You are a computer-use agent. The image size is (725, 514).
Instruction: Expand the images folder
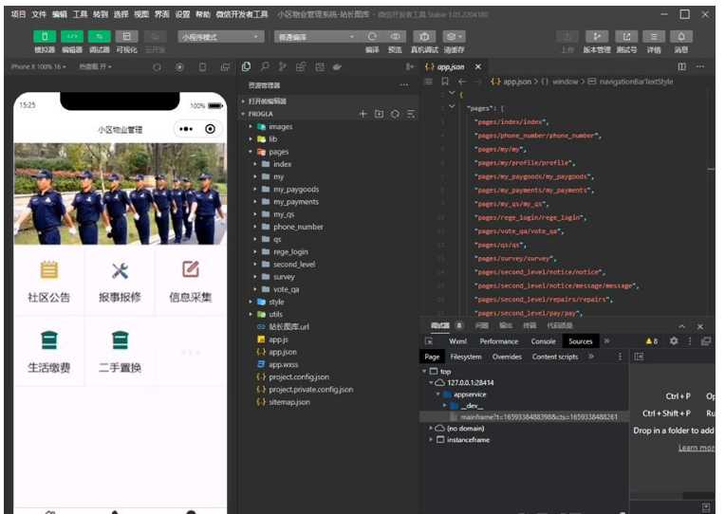(251, 127)
